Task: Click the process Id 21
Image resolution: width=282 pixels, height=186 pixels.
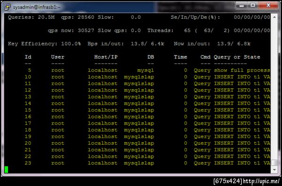Action: [x=28, y=150]
